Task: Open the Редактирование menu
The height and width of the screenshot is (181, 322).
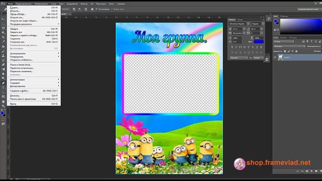Action: coord(24,4)
